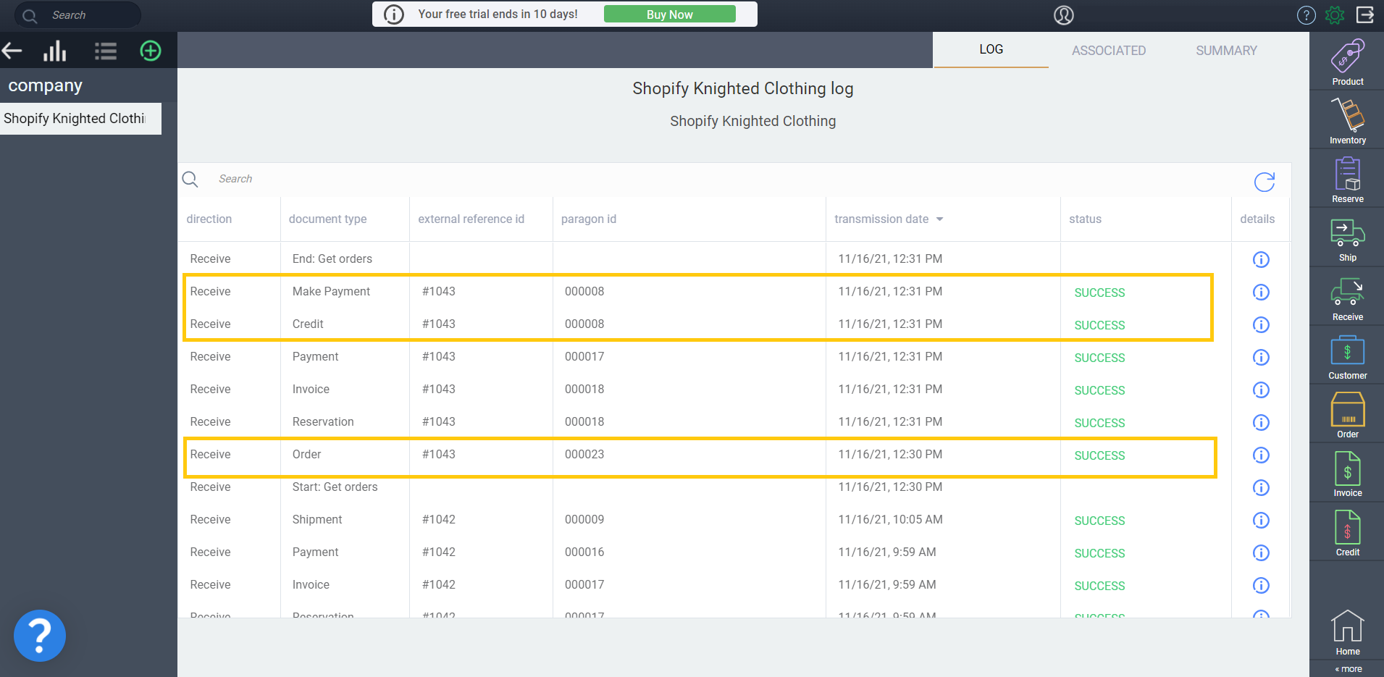Click the logout exit icon

coord(1365,15)
